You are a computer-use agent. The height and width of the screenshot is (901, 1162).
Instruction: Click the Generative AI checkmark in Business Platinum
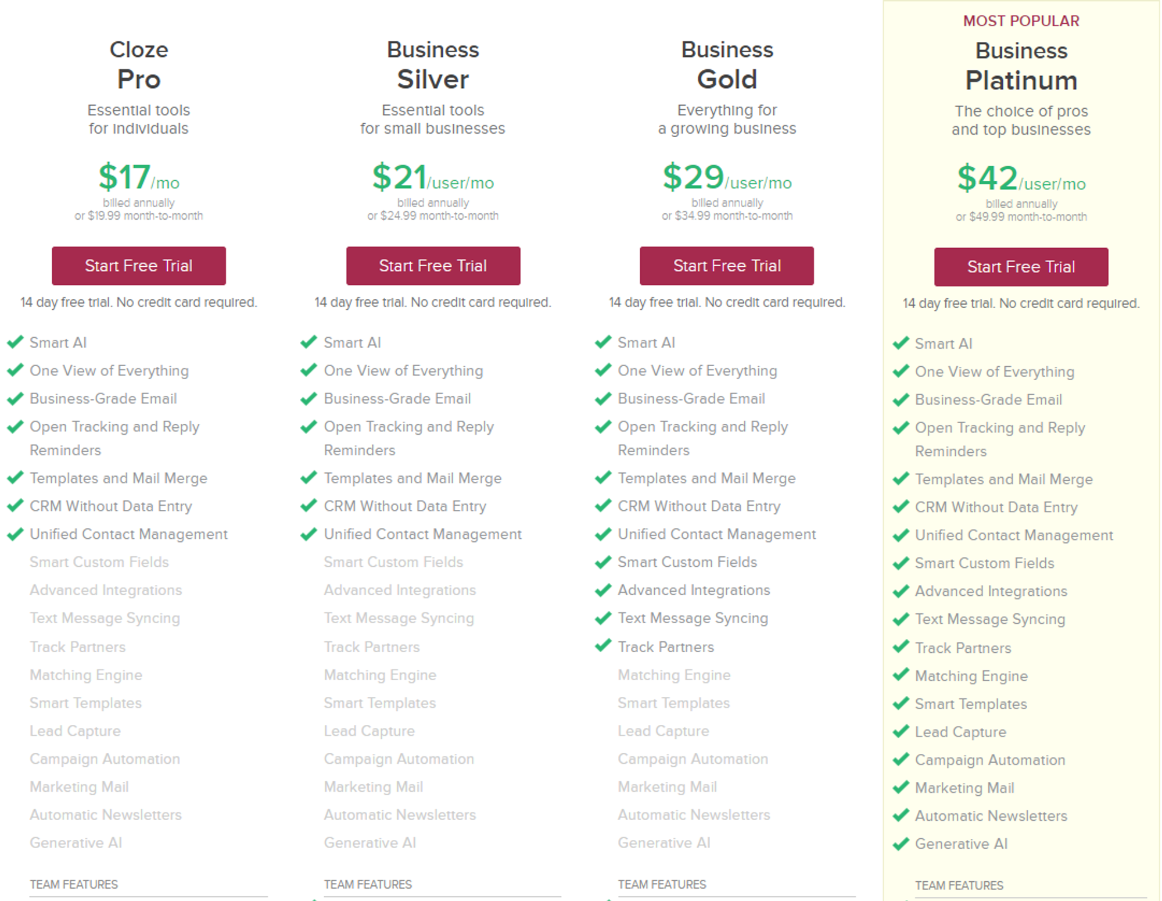coord(901,843)
